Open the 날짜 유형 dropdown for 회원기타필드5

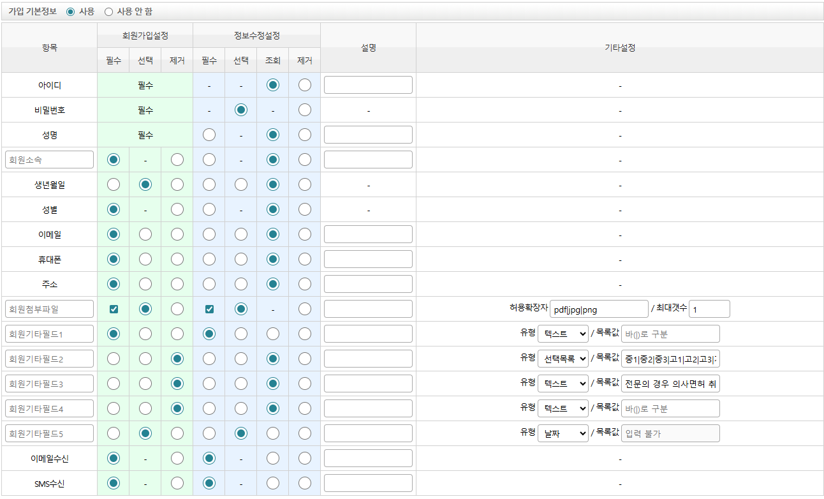pyautogui.click(x=563, y=433)
